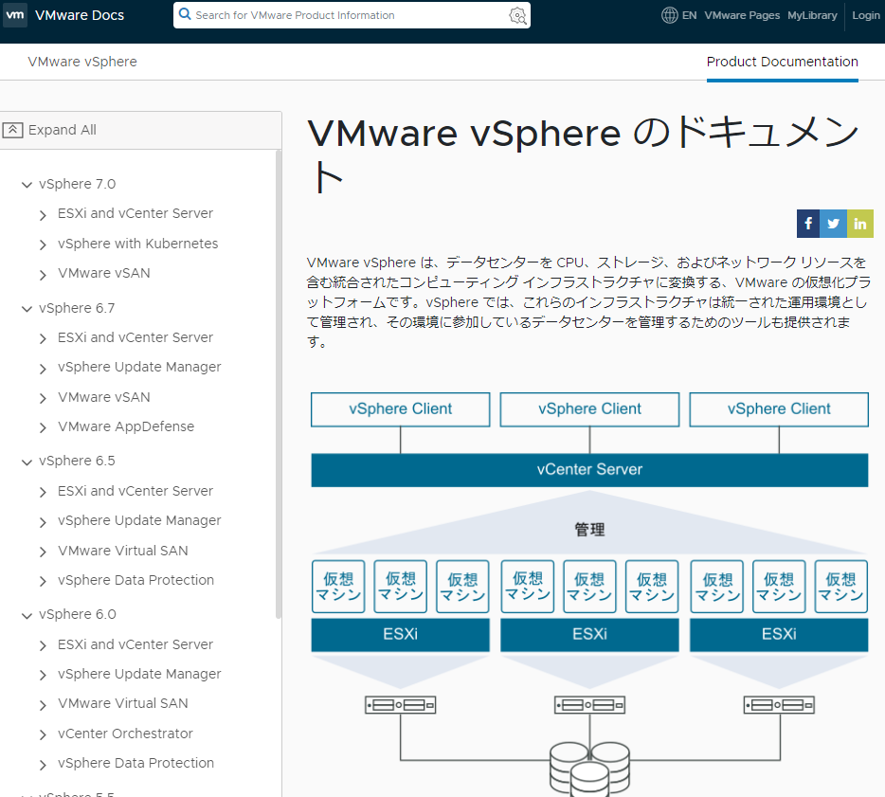Viewport: 885px width, 797px height.
Task: Expand VMware vSAN chevron under vSphere 6.7
Action: tap(43, 398)
